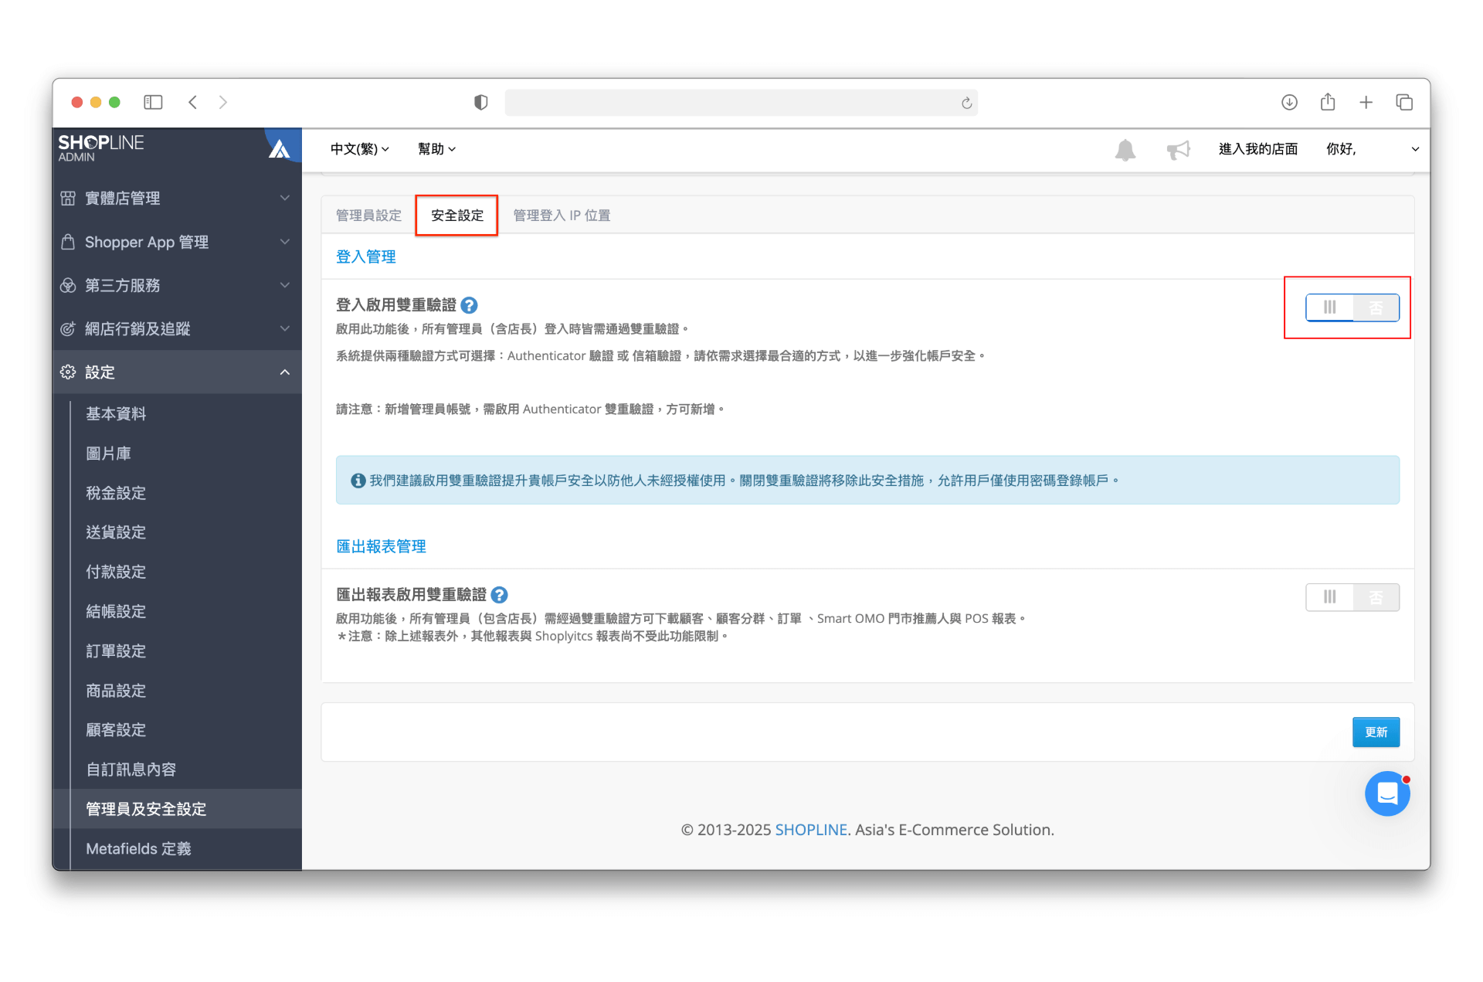
Task: Click the 更新 button
Action: pyautogui.click(x=1376, y=732)
